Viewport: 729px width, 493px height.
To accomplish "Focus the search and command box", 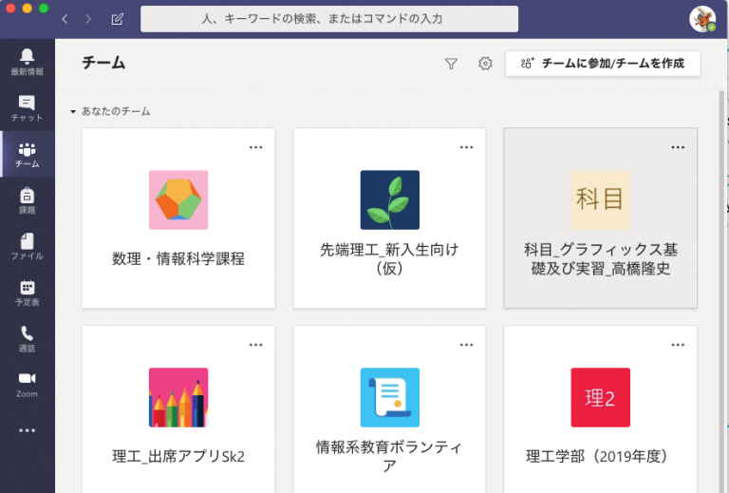I will click(329, 19).
